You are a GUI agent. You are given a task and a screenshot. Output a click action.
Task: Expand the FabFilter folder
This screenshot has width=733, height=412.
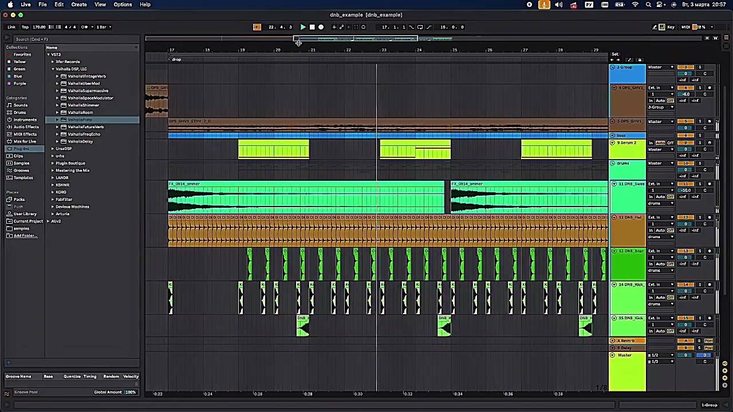[x=53, y=199]
